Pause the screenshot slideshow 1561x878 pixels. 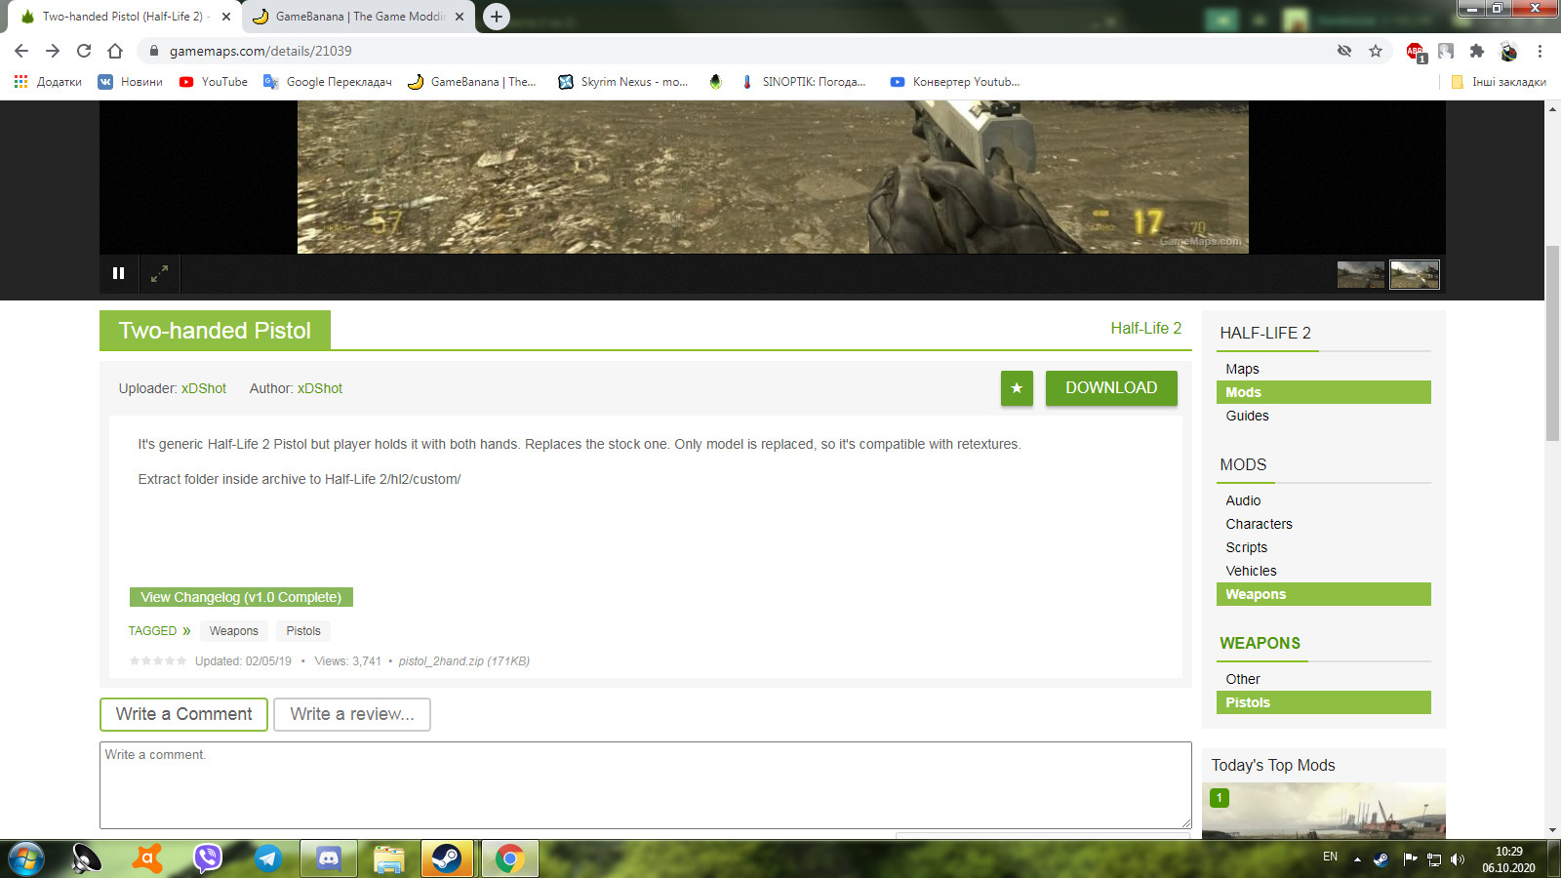coord(118,273)
